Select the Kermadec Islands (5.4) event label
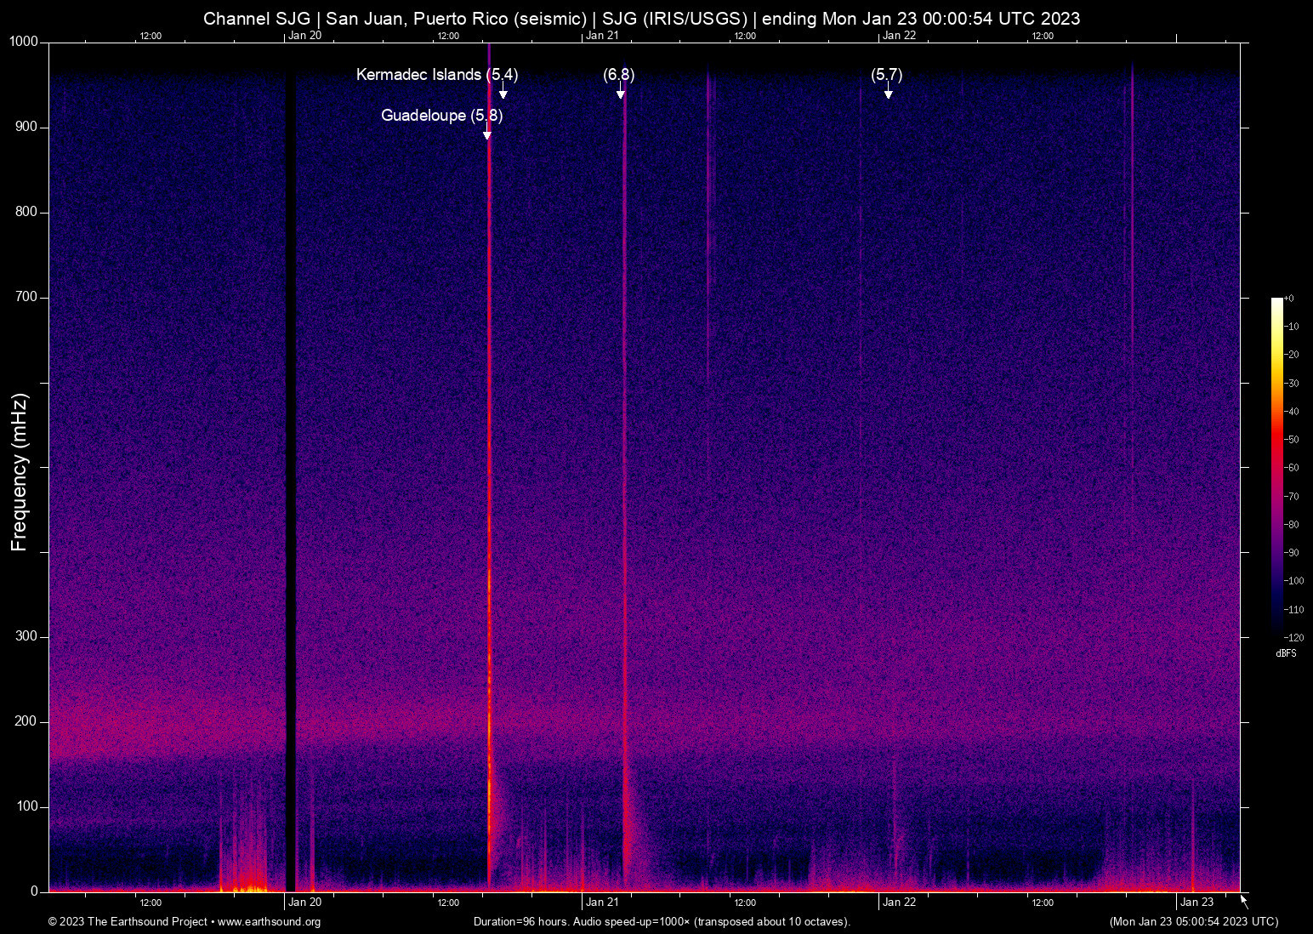This screenshot has width=1313, height=934. click(436, 75)
